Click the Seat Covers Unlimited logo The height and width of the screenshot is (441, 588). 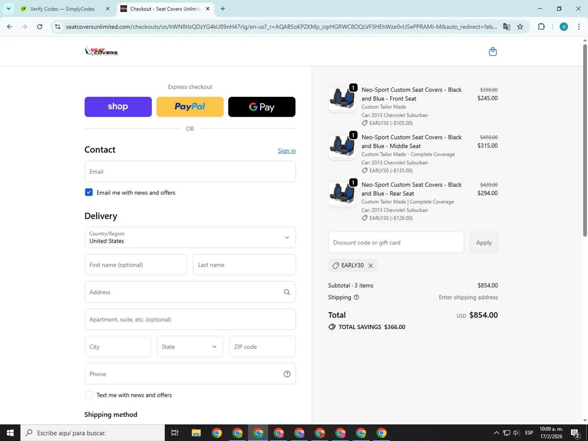(102, 51)
